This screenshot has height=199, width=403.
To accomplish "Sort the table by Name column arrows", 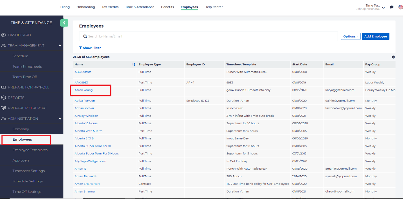I will coord(134,65).
